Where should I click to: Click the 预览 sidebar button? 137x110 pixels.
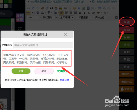coord(127,60)
